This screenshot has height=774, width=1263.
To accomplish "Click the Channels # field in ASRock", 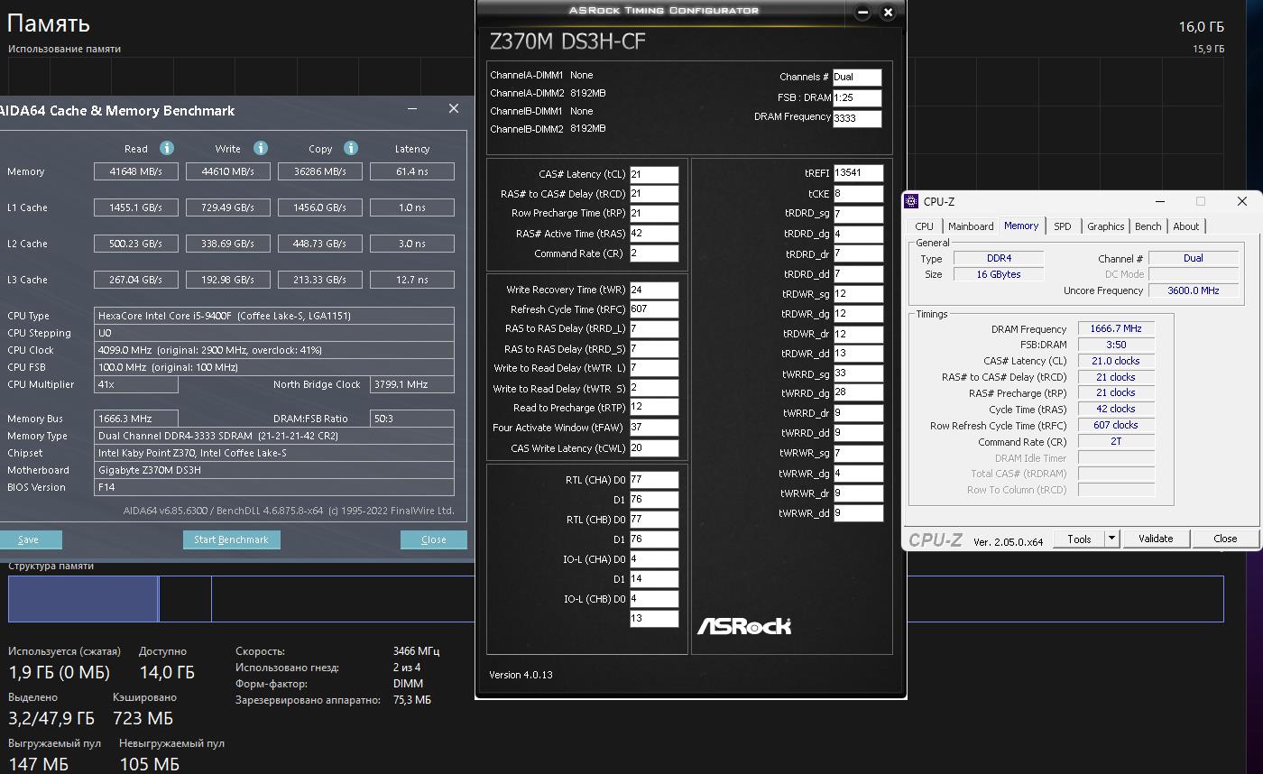I will click(857, 78).
